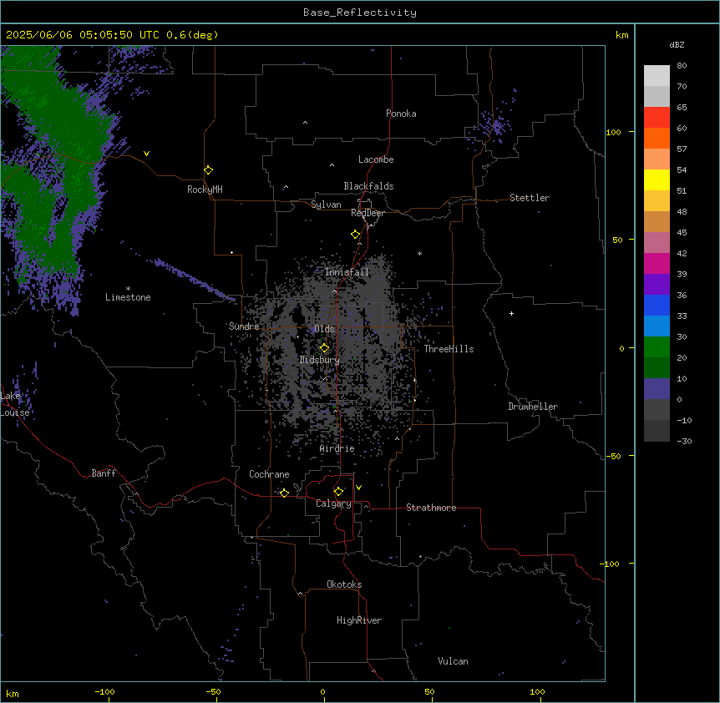The width and height of the screenshot is (720, 703).
Task: Click the Lake Louise label
Action: tap(15, 404)
